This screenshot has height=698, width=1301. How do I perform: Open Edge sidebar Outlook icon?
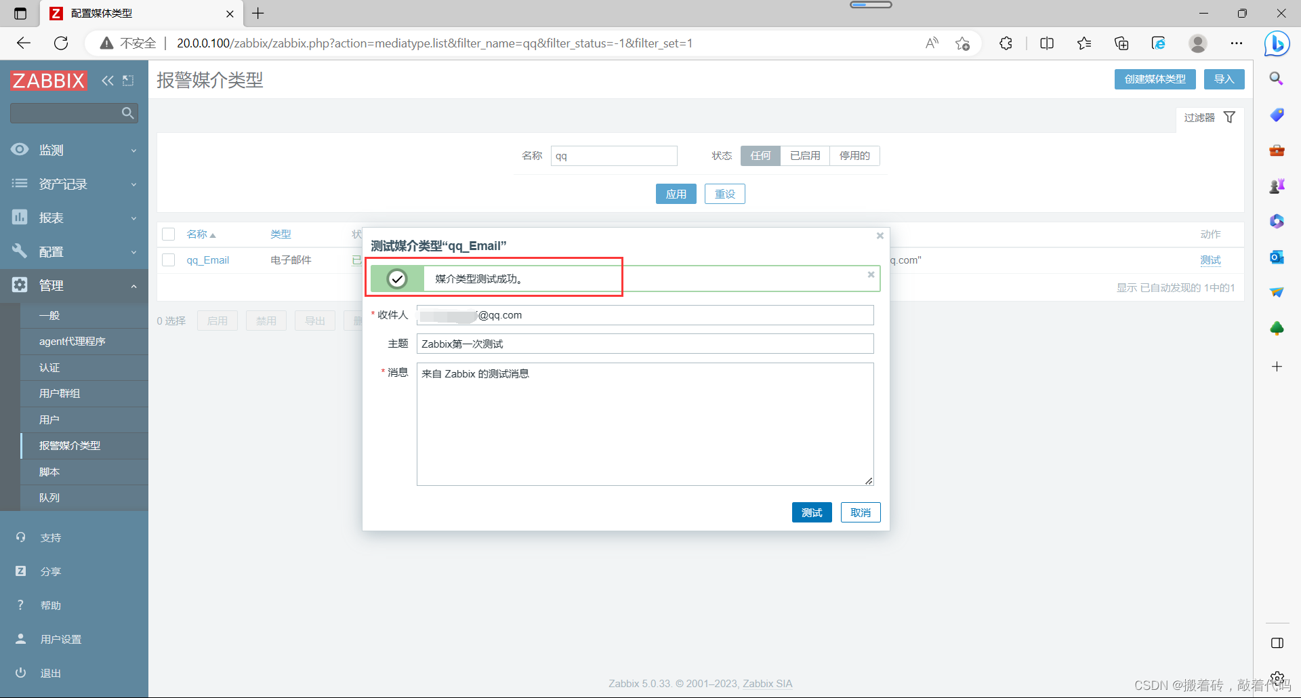(x=1277, y=257)
